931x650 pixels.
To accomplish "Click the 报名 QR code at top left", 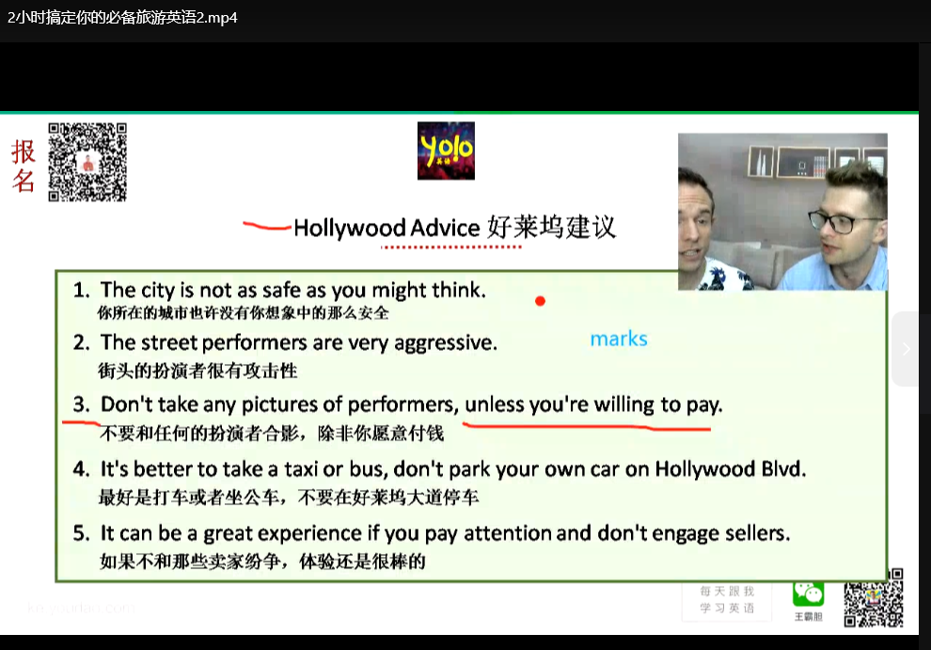I will click(87, 162).
